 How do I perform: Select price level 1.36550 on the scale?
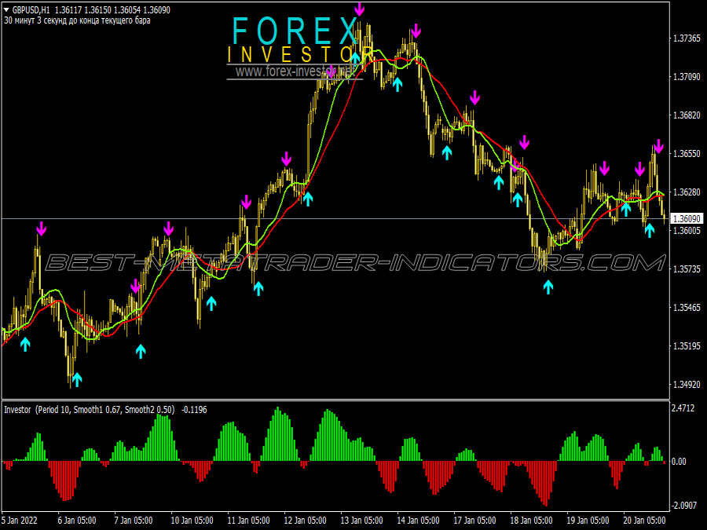click(x=687, y=154)
